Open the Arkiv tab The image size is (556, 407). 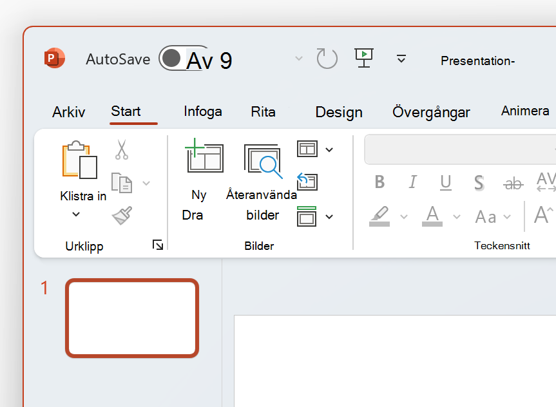coord(69,112)
